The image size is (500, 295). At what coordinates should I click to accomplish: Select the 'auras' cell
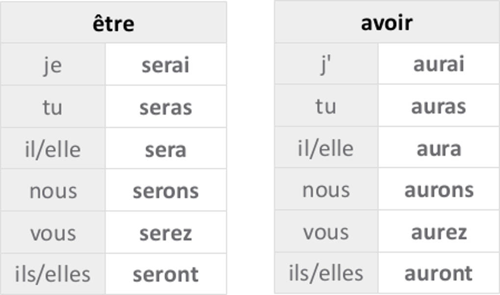(x=438, y=106)
